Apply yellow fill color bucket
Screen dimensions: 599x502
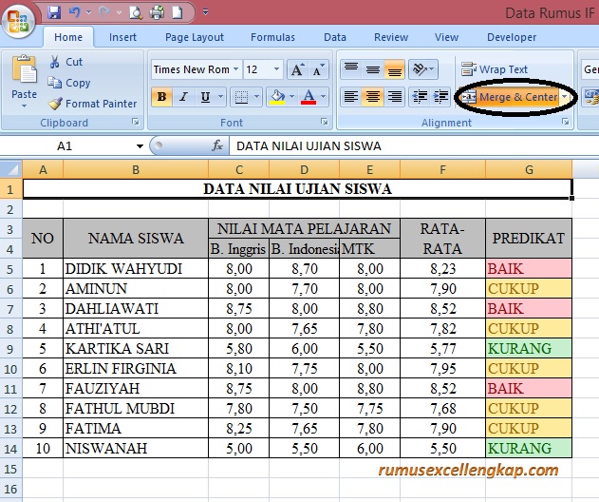pos(278,97)
